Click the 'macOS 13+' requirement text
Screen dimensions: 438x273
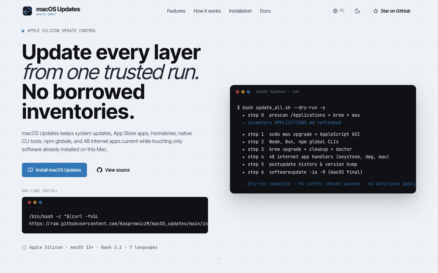click(82, 247)
